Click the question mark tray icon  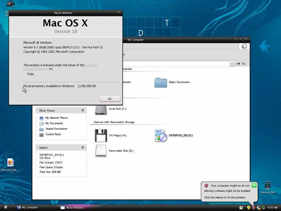coord(241,208)
